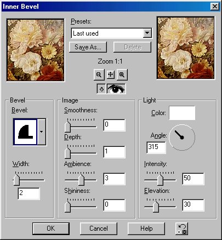Click the Elevation slider handle
The height and width of the screenshot is (240, 222).
click(156, 207)
